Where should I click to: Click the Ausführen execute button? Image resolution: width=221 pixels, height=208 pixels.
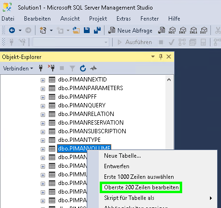coord(135,42)
